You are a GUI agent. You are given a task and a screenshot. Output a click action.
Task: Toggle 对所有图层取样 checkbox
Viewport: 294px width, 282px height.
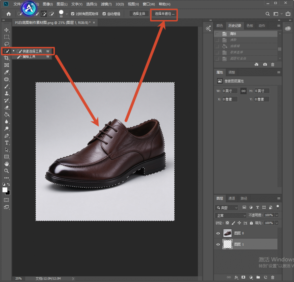tap(73, 14)
